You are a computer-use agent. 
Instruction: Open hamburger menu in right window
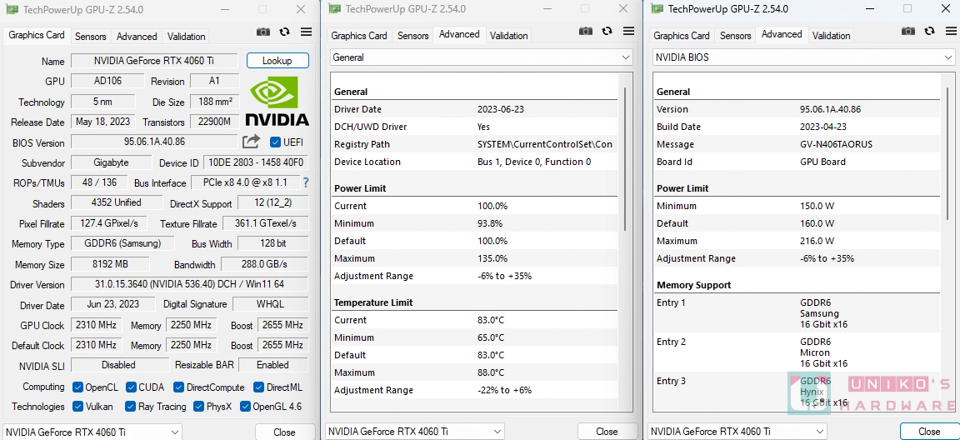coord(952,31)
